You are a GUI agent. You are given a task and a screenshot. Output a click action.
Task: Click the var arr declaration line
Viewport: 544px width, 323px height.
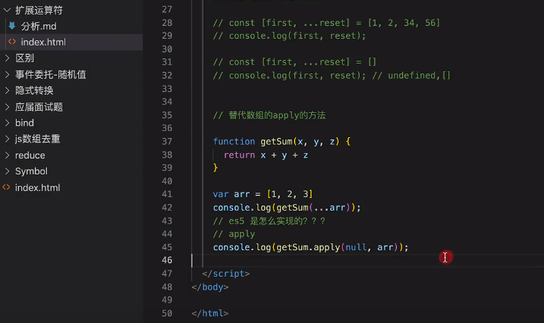pos(263,194)
